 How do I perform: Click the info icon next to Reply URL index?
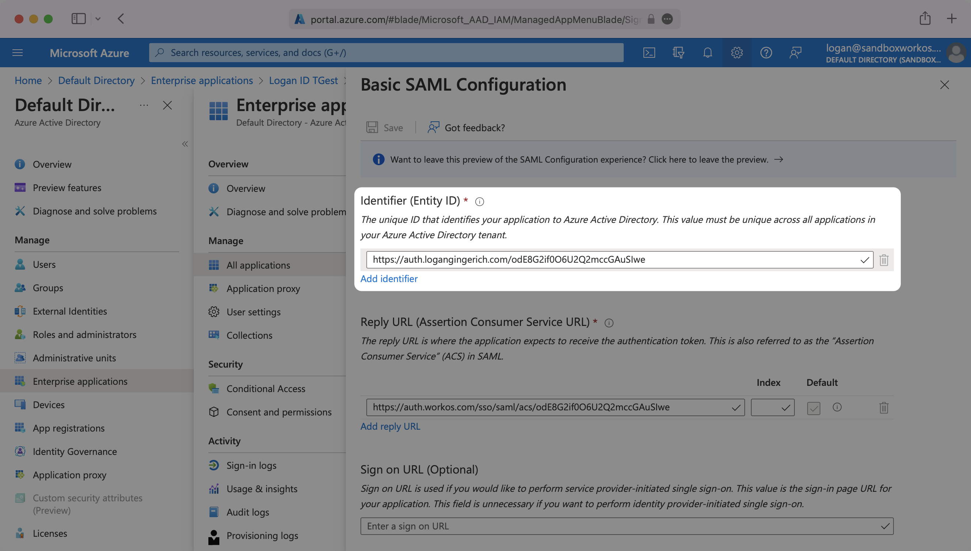pos(837,406)
